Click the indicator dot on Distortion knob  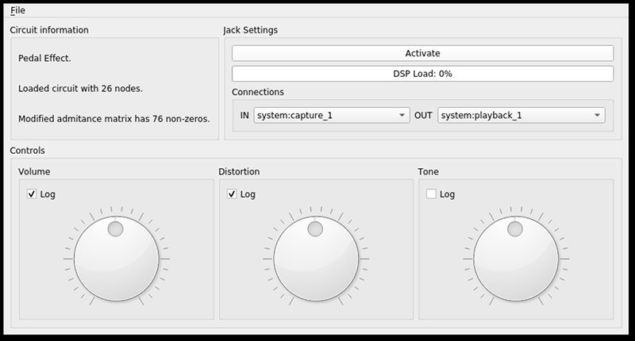click(316, 229)
